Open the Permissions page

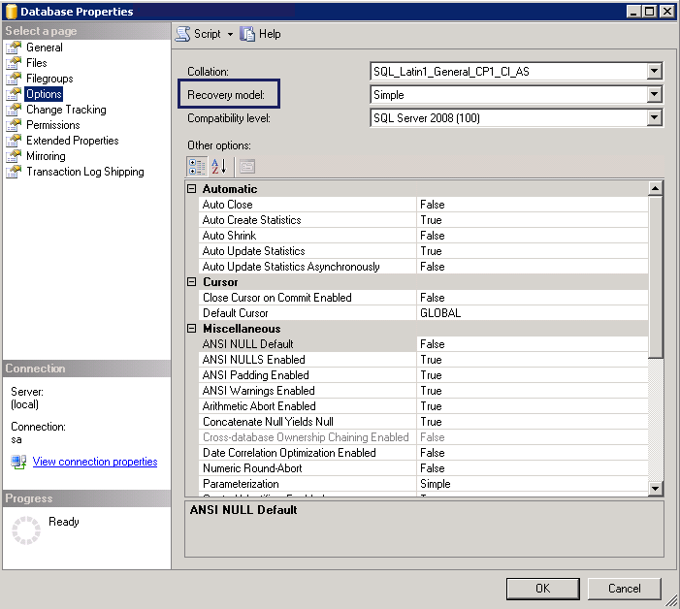pyautogui.click(x=53, y=125)
